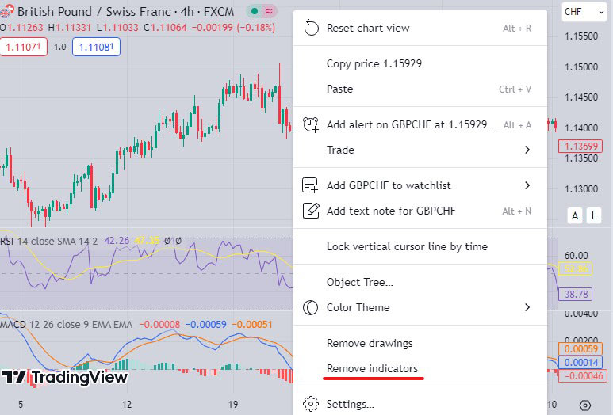
Task: Expand the Color Theme submenu arrow
Action: pyautogui.click(x=527, y=307)
